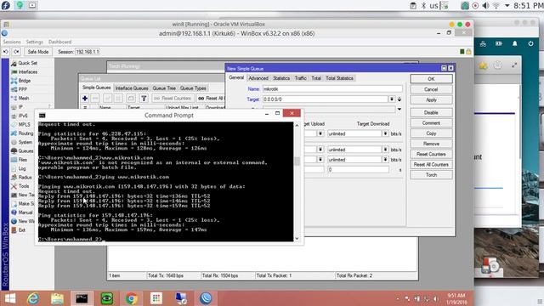Open Target Download Max Limit dropdown
Image resolution: width=544 pixels, height=306 pixels.
pos(385,133)
